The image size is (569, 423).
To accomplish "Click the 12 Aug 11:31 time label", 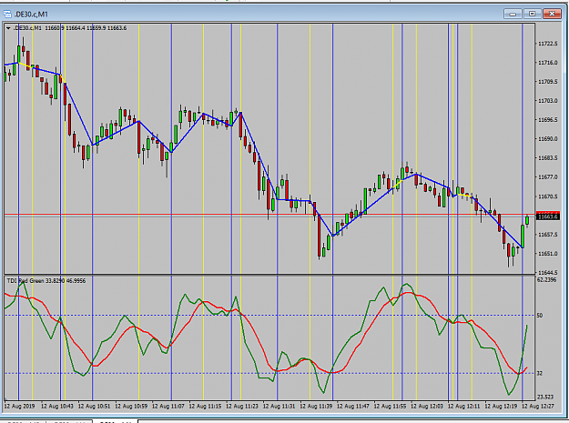I will [279, 407].
